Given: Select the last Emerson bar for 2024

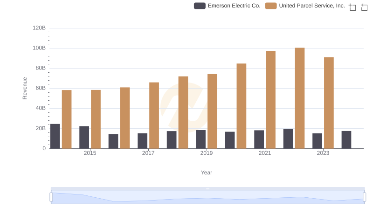Looking at the screenshot, I should pyautogui.click(x=346, y=140).
